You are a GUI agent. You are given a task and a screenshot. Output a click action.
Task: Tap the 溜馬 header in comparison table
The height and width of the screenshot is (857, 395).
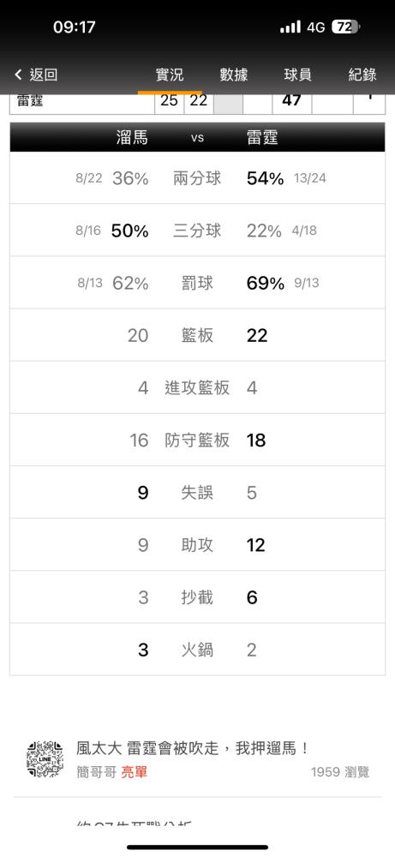[x=132, y=137]
